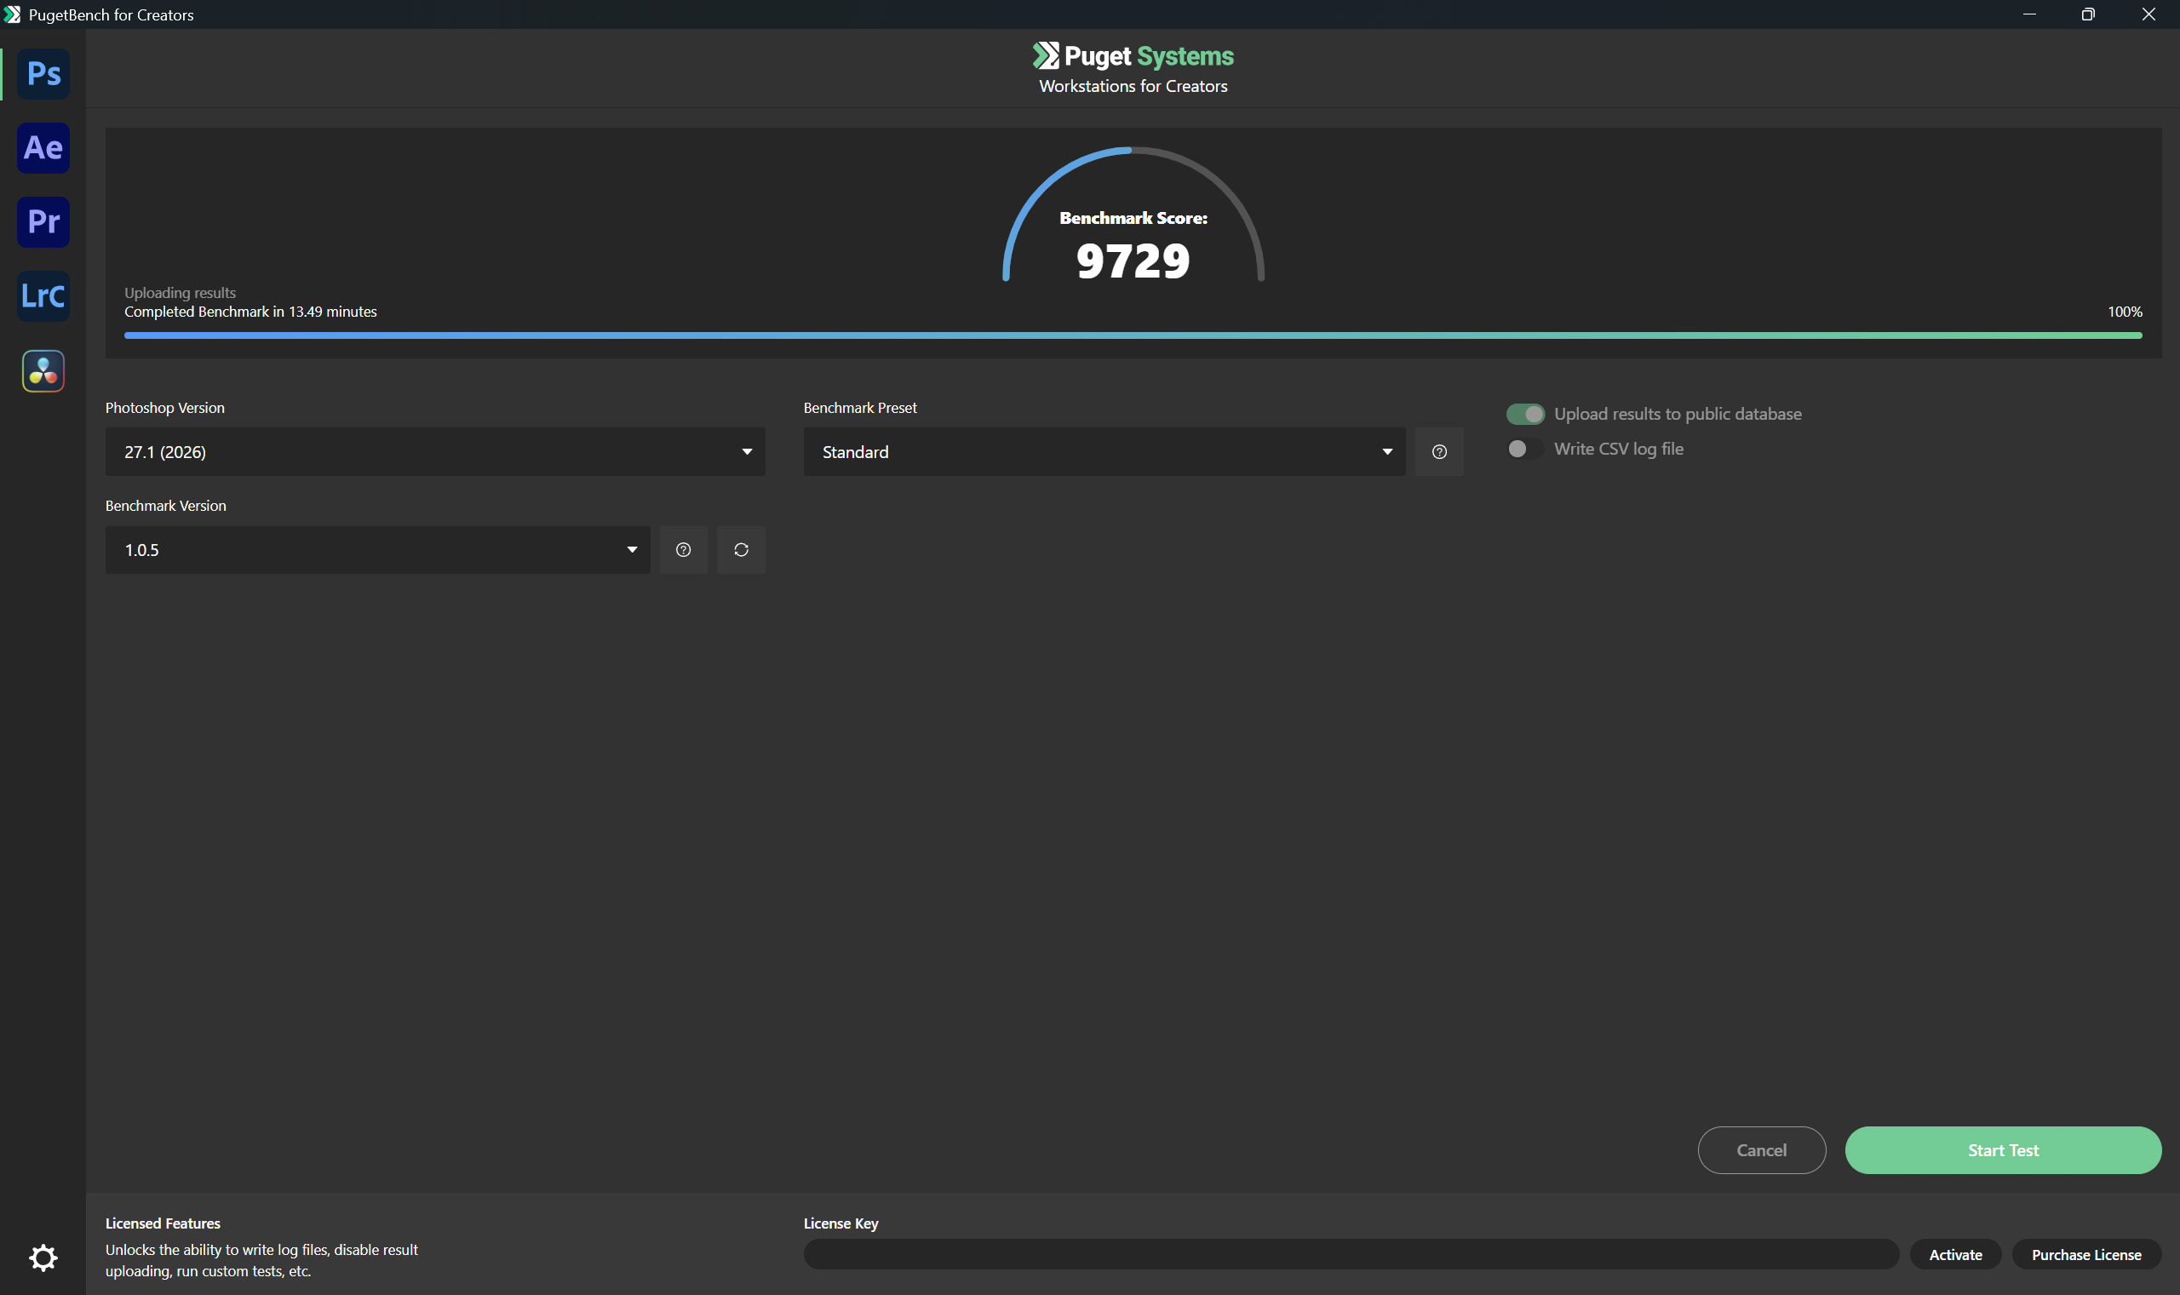Click the Benchmark Version help icon
The width and height of the screenshot is (2180, 1295).
[x=683, y=550]
